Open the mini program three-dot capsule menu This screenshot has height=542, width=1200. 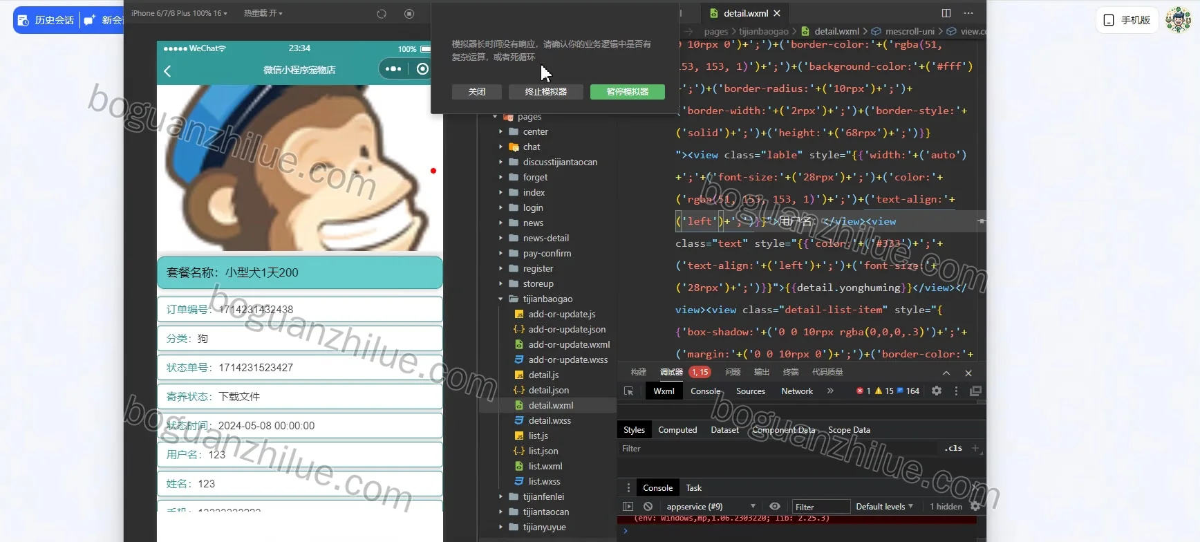(393, 68)
